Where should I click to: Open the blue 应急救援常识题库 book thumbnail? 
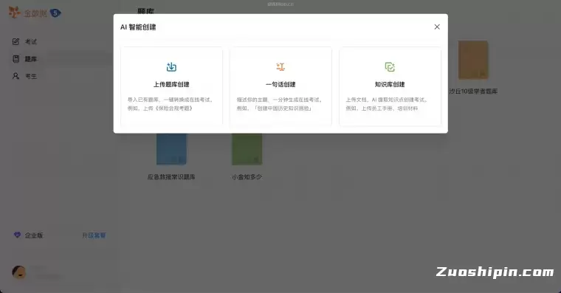171,149
